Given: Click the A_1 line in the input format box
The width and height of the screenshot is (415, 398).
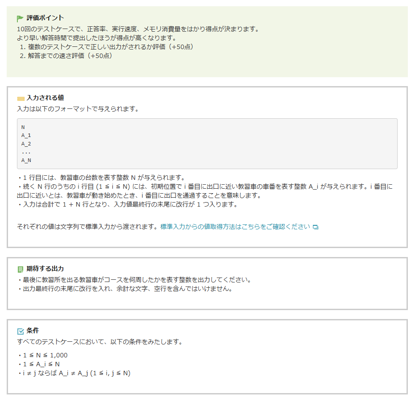Looking at the screenshot, I should (26, 135).
